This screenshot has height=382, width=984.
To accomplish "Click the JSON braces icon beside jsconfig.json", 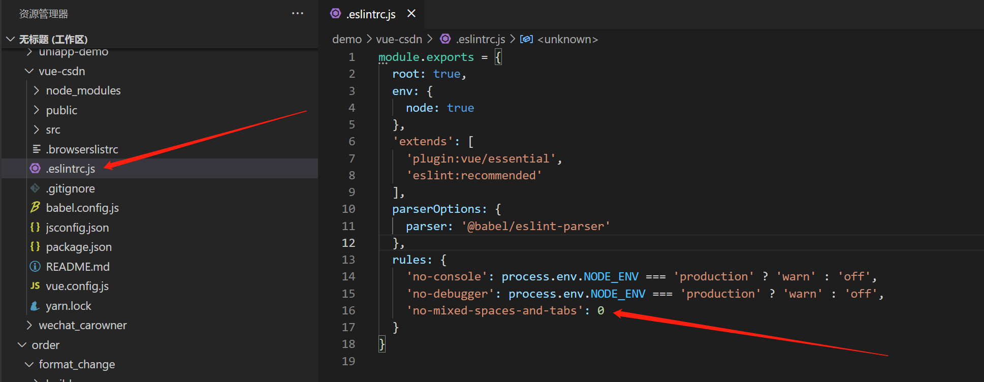I will [35, 227].
